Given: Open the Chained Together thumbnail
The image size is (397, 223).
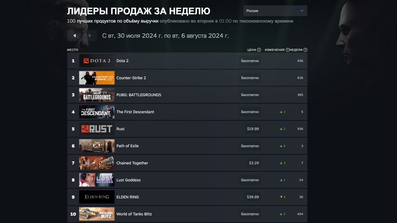Looking at the screenshot, I should click(x=97, y=163).
